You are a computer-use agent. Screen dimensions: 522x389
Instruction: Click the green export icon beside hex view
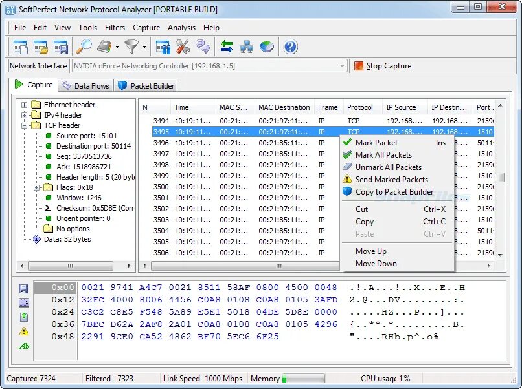click(x=24, y=317)
